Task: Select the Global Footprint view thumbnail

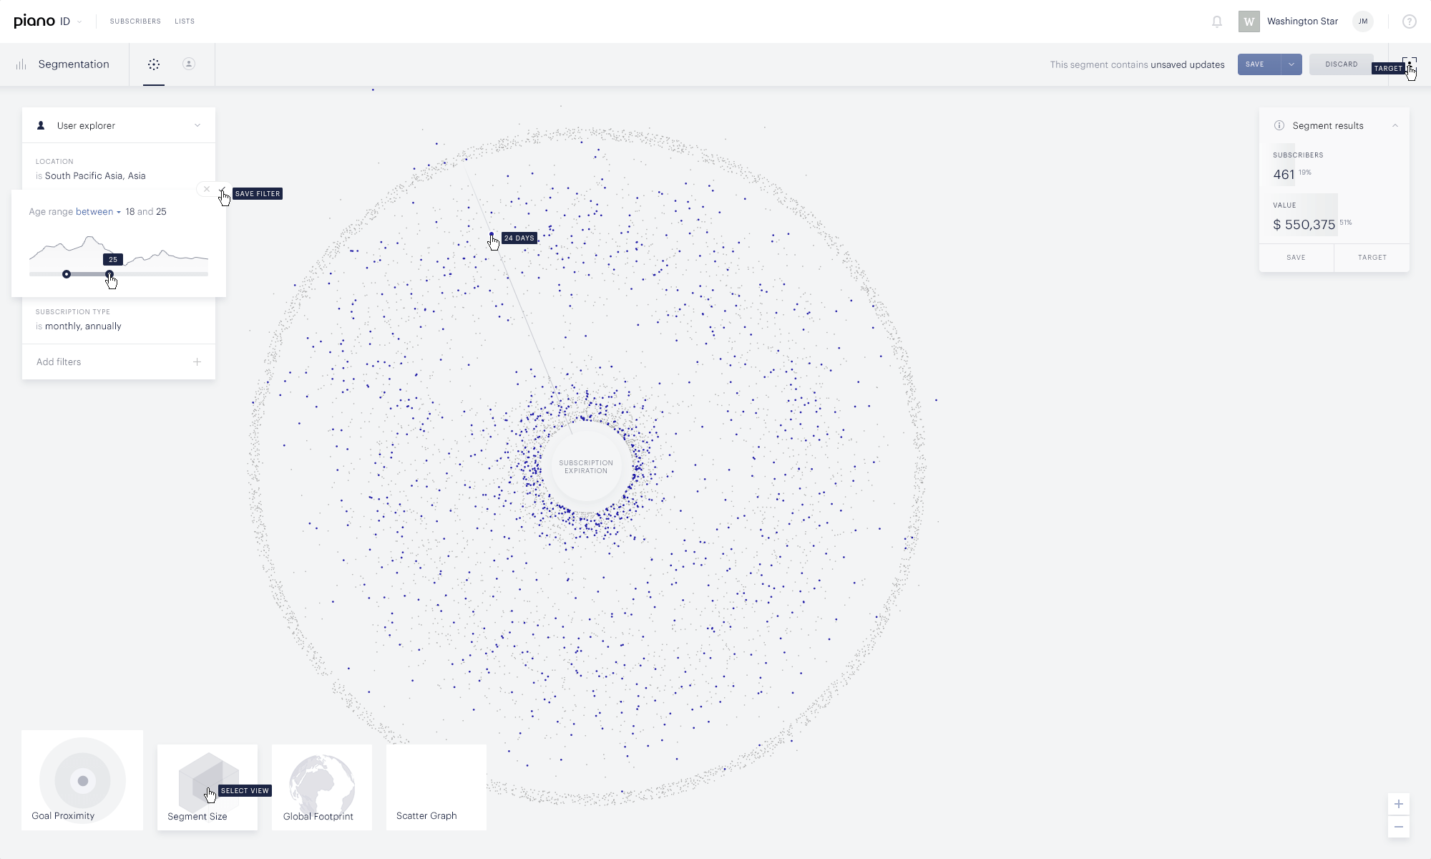Action: pos(322,787)
